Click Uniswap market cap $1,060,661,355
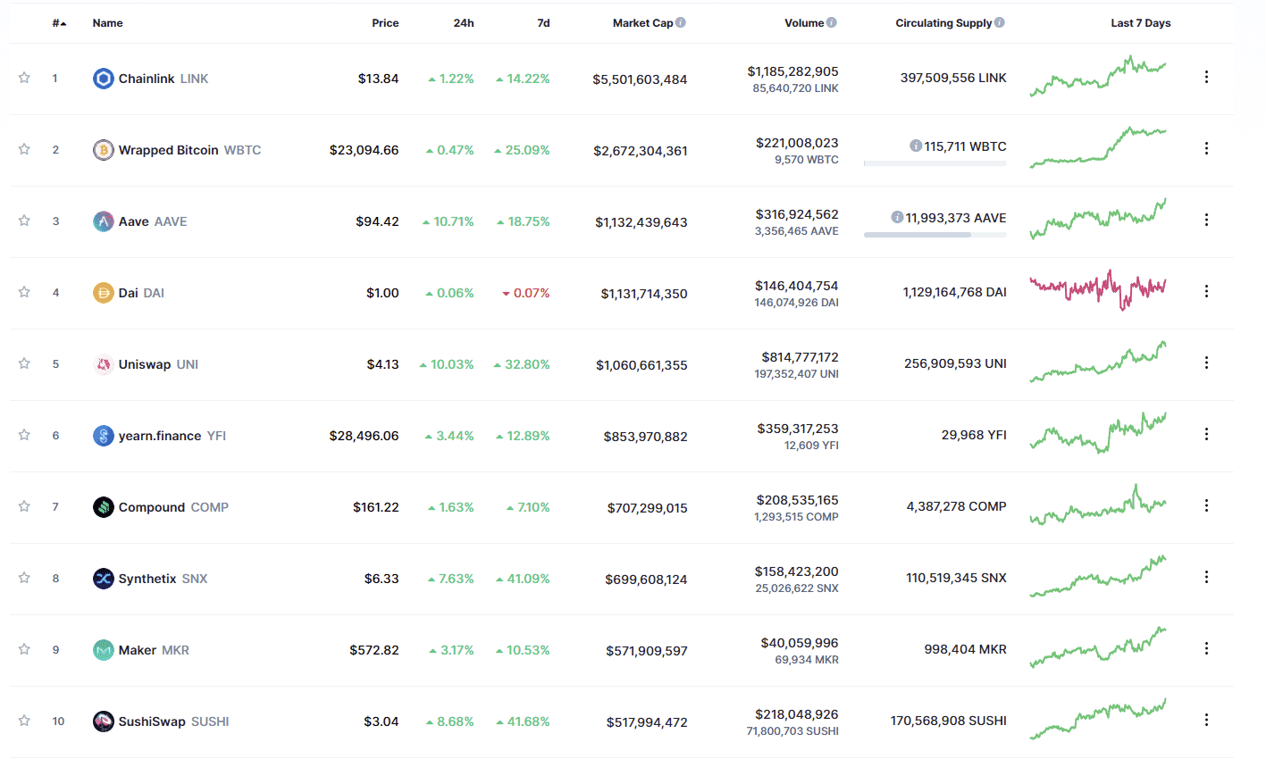 642,365
